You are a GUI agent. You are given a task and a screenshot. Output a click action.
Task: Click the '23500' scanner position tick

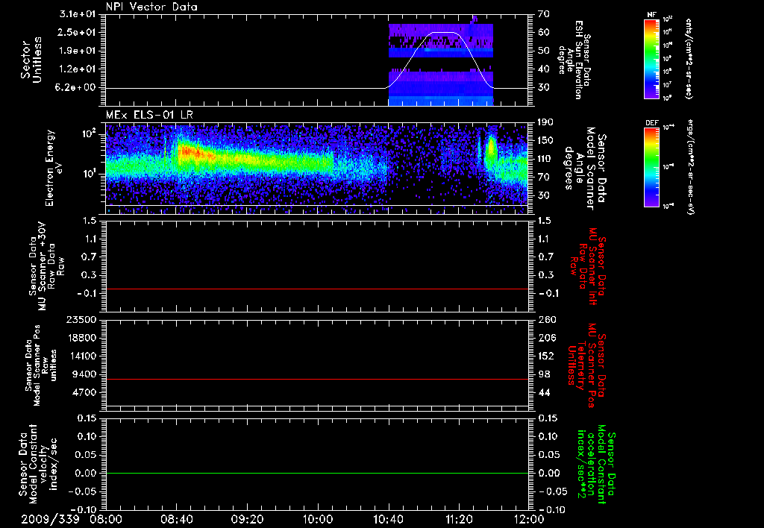(x=81, y=320)
